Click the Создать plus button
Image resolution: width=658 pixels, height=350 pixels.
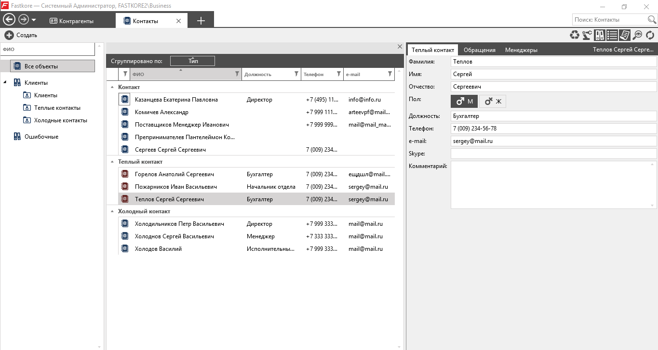tap(21, 35)
